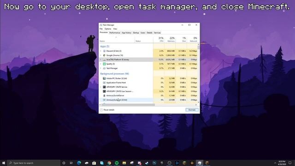Open the View menu
Screen dimensions: 295x166
click(115, 29)
